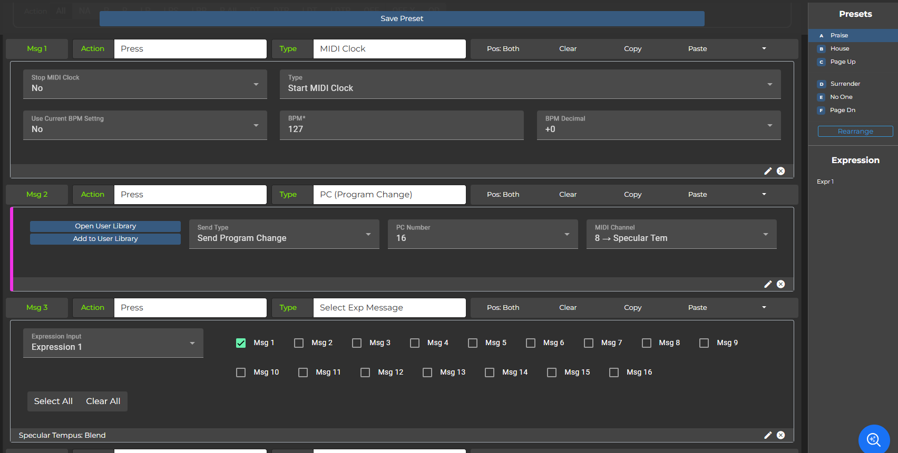
Task: Enable the Msg 5 checkbox
Action: coord(473,343)
